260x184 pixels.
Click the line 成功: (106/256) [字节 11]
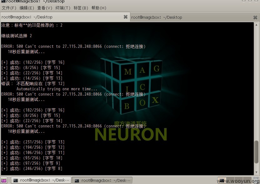[x=33, y=153]
